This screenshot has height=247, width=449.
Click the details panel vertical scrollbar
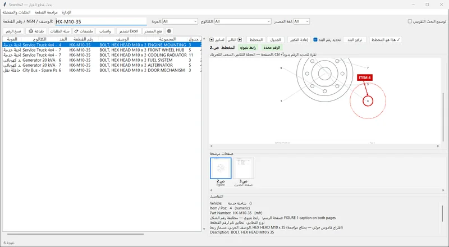pyautogui.click(x=442, y=213)
